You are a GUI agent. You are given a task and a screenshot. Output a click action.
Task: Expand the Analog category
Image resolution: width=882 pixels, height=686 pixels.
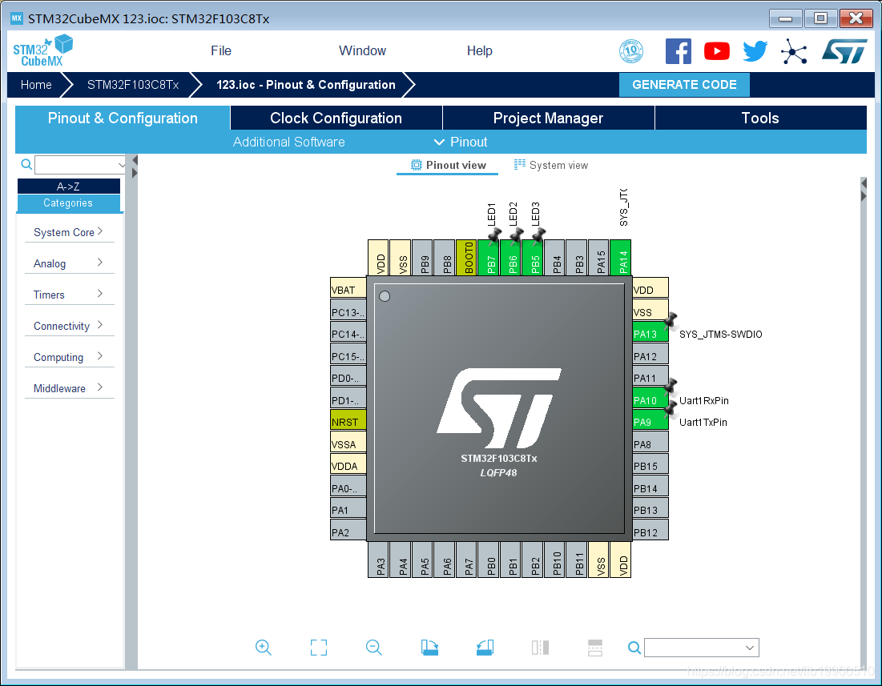[69, 263]
